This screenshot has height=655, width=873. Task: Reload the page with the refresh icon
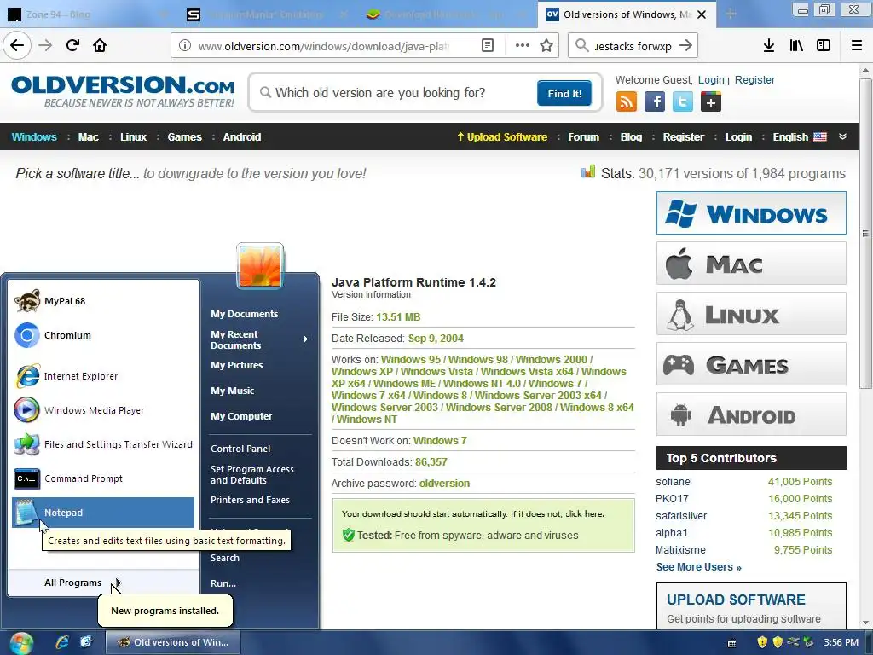[x=72, y=45]
